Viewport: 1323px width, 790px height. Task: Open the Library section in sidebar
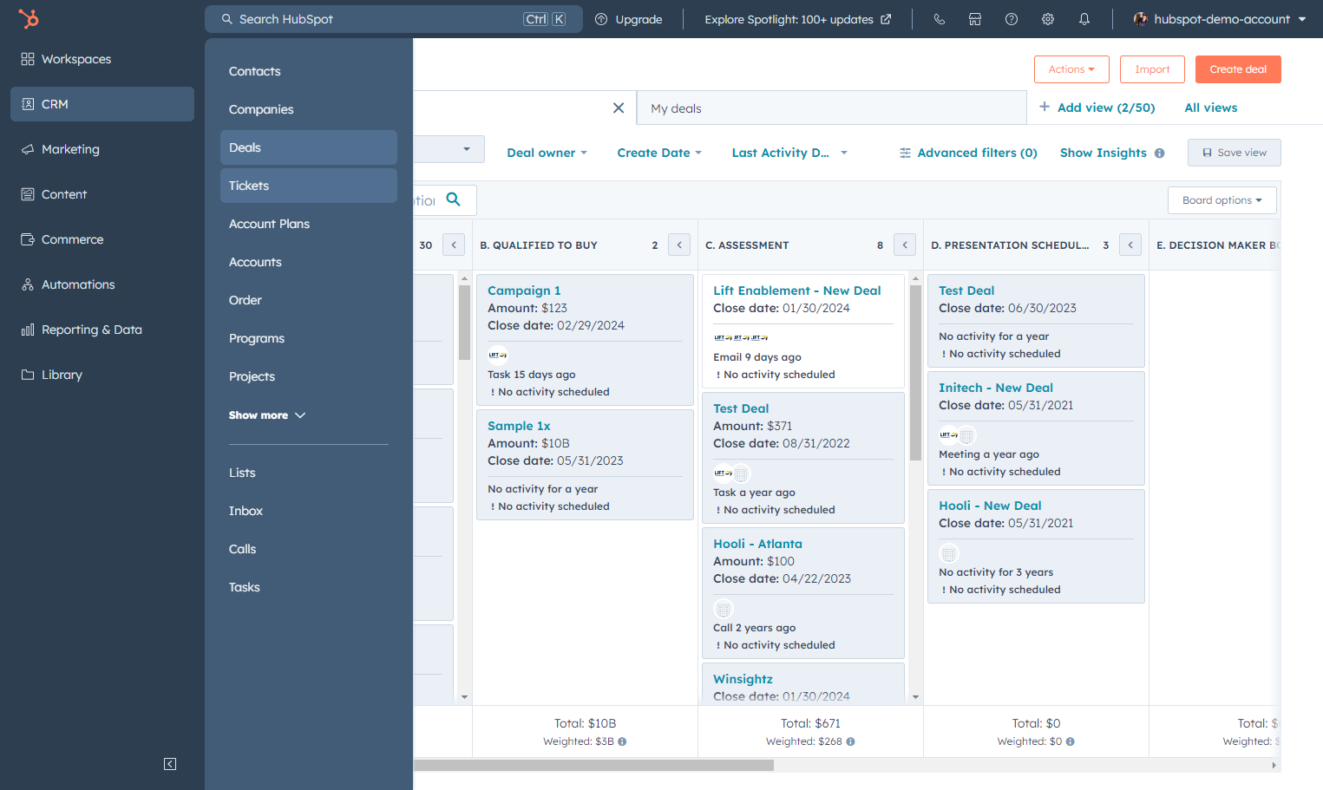(x=102, y=375)
